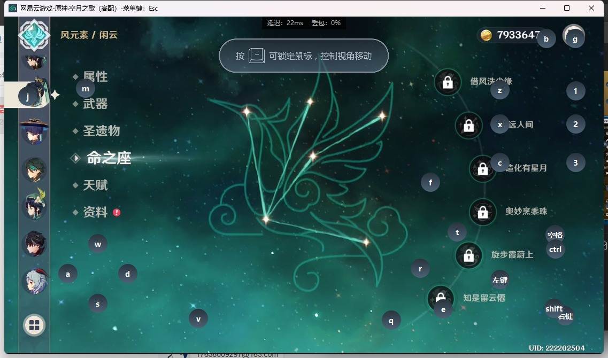Click the lock icon for 造化有星月
The height and width of the screenshot is (358, 608).
(x=482, y=169)
